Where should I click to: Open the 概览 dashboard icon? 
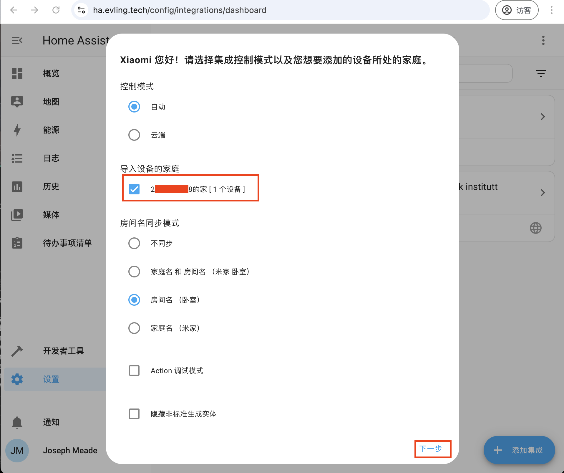click(17, 74)
